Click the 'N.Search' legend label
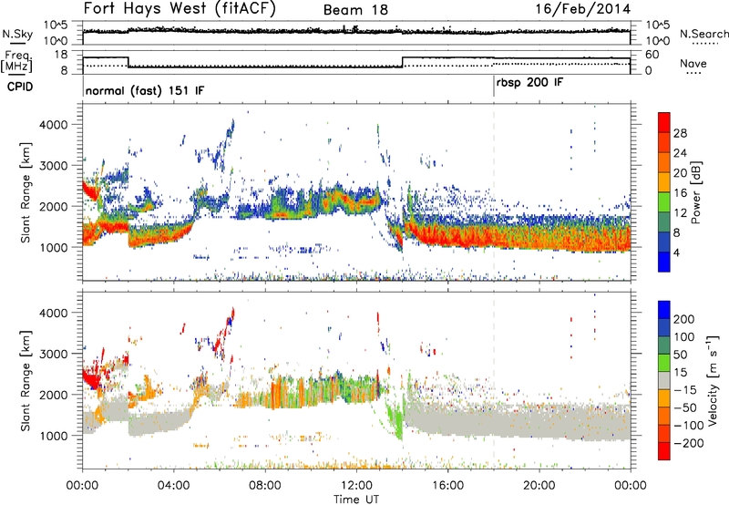This screenshot has height=505, width=729. (x=703, y=34)
